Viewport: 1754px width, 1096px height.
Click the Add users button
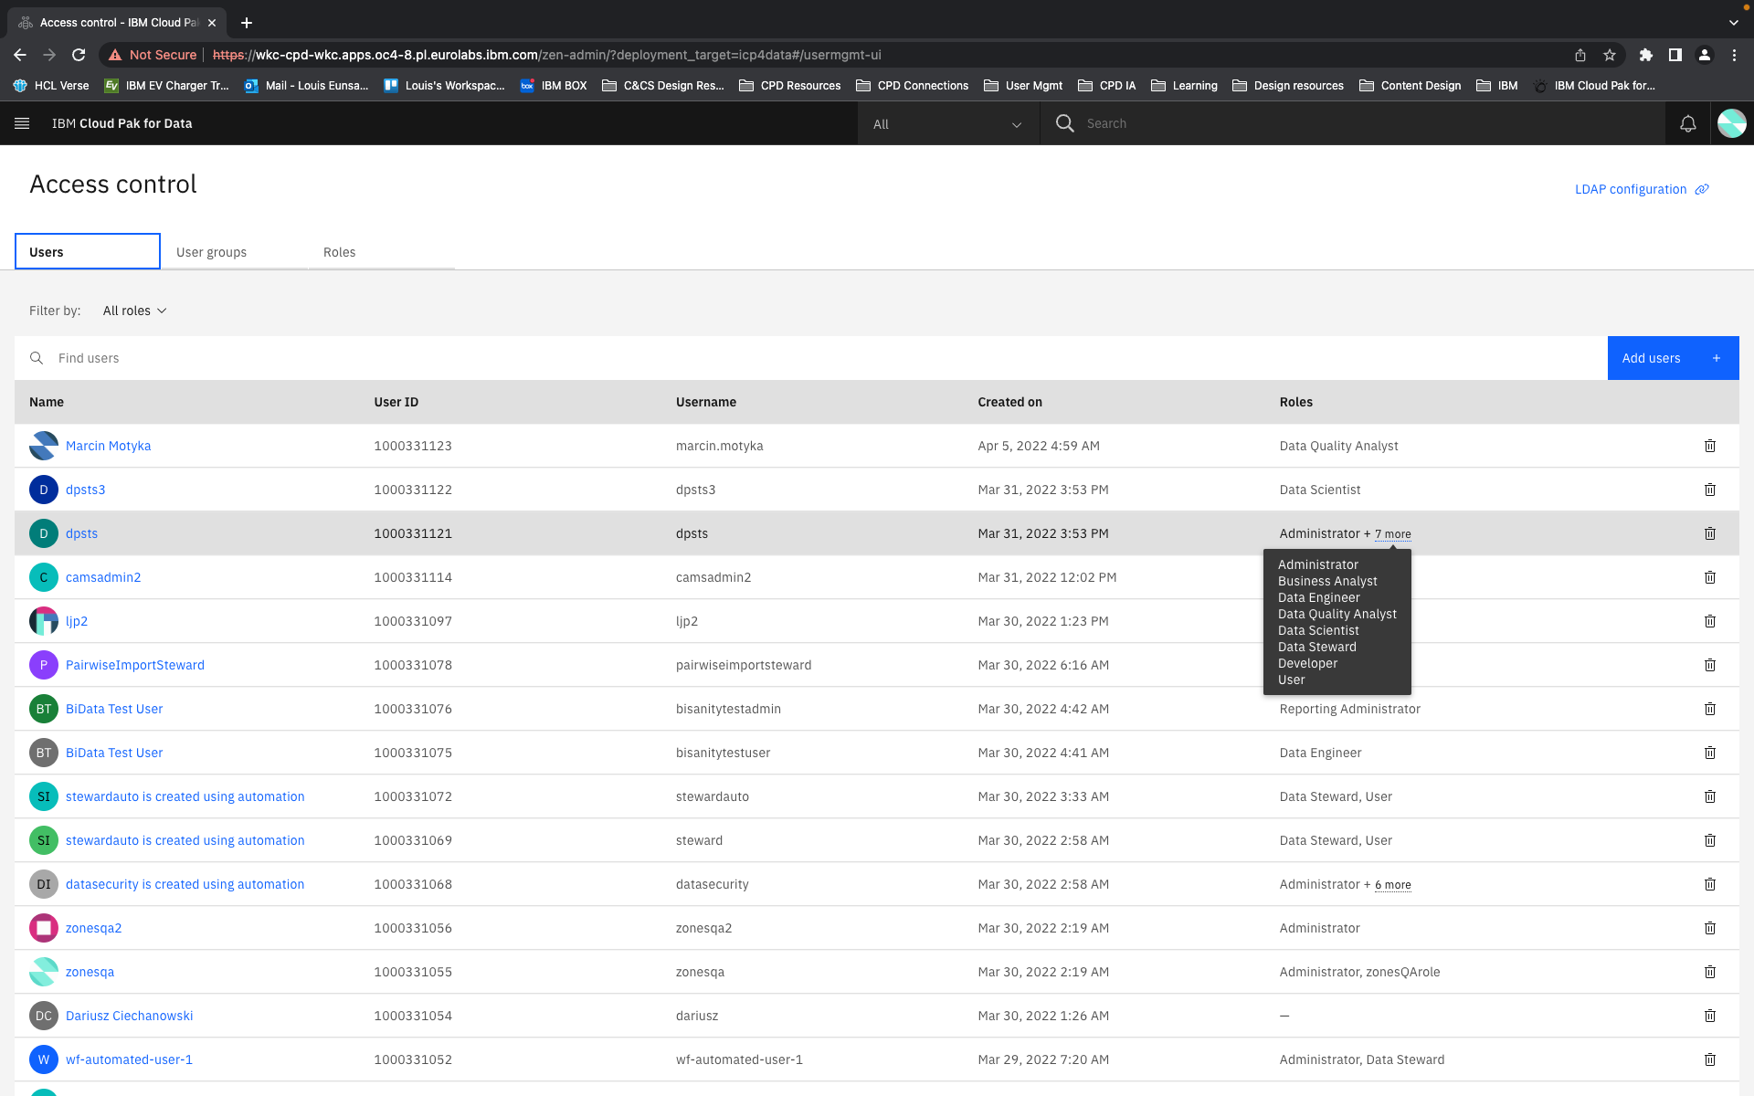coord(1672,358)
